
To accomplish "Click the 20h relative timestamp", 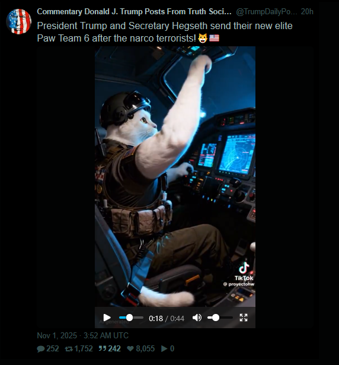I will (307, 12).
